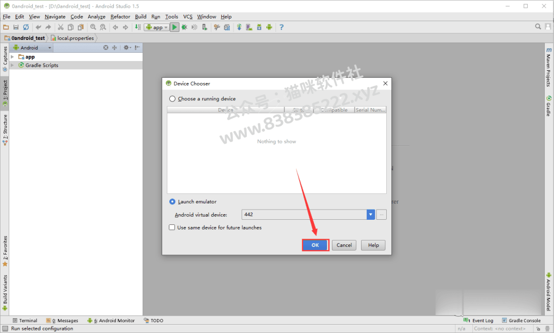This screenshot has height=333, width=554.
Task: Open the Edit menu
Action: [x=19, y=16]
